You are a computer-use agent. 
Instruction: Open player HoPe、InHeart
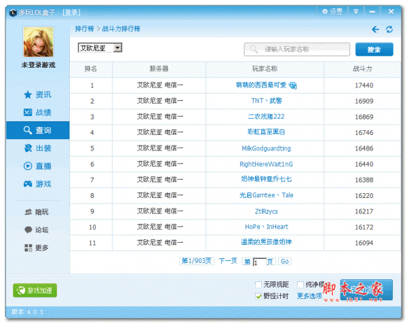(267, 227)
